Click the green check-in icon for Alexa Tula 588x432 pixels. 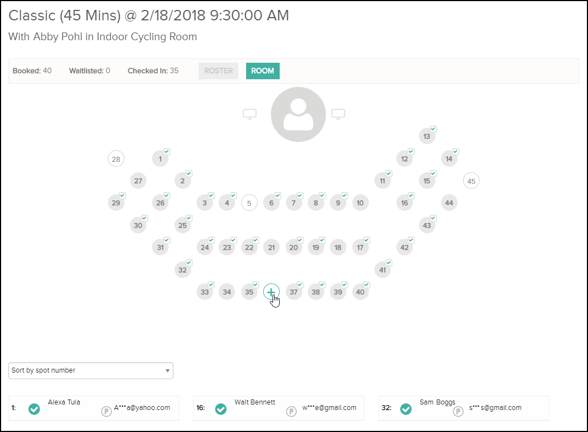click(x=34, y=409)
